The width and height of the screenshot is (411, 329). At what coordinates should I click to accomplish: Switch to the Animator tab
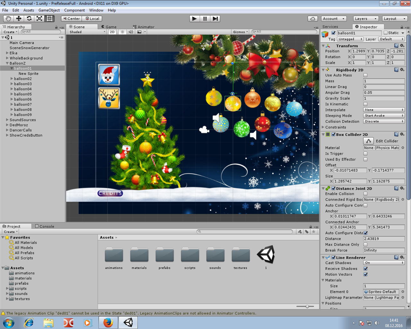[144, 27]
